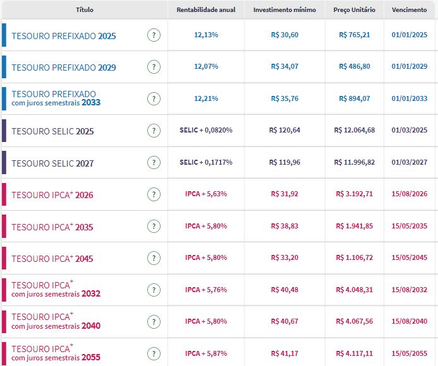
Task: Click the 12,07% rentabilidade value
Action: coord(206,66)
